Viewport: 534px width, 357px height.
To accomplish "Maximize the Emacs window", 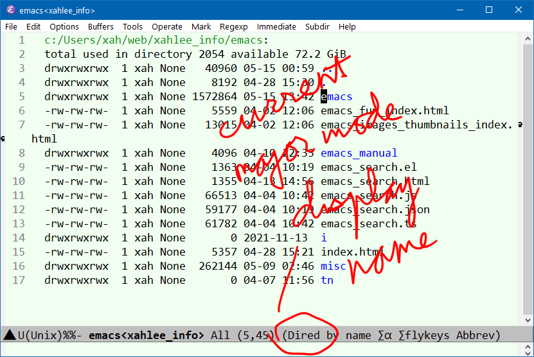I will click(x=489, y=10).
